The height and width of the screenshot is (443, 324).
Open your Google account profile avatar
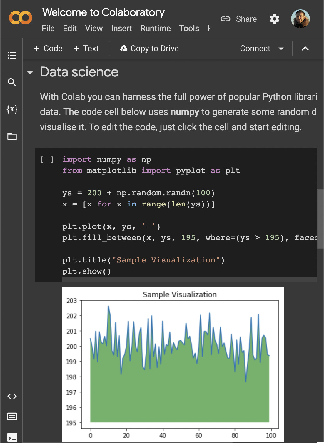coord(300,19)
